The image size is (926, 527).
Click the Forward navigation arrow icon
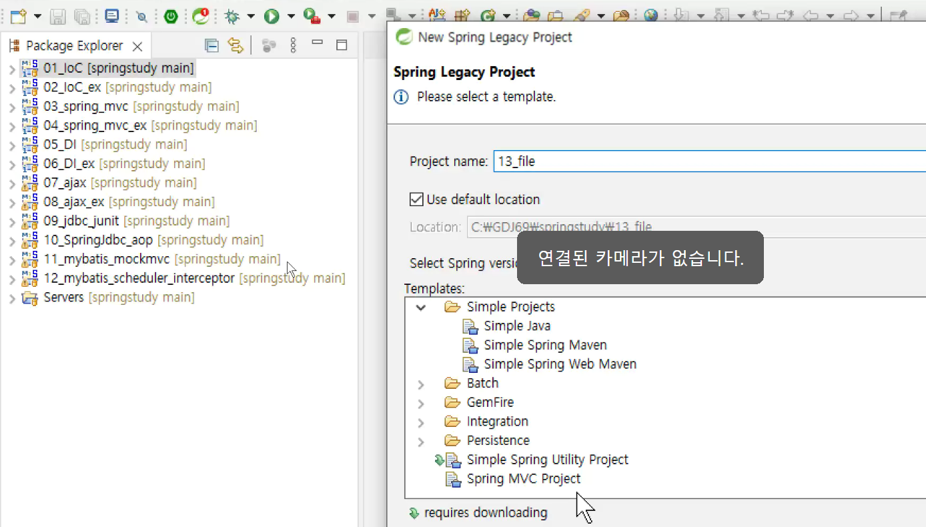click(851, 16)
